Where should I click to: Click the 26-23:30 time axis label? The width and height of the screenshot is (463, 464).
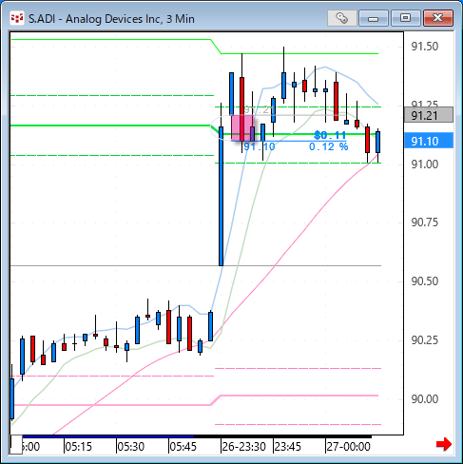(x=243, y=447)
